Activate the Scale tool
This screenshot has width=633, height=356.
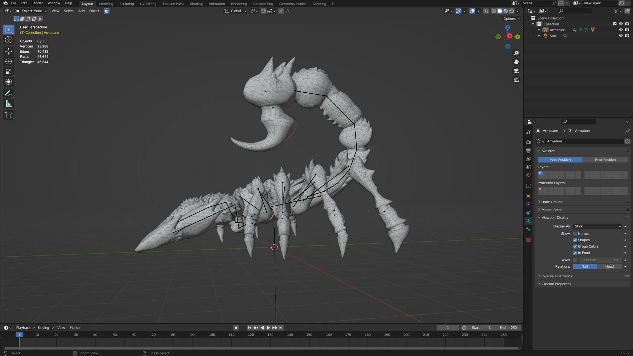click(9, 72)
